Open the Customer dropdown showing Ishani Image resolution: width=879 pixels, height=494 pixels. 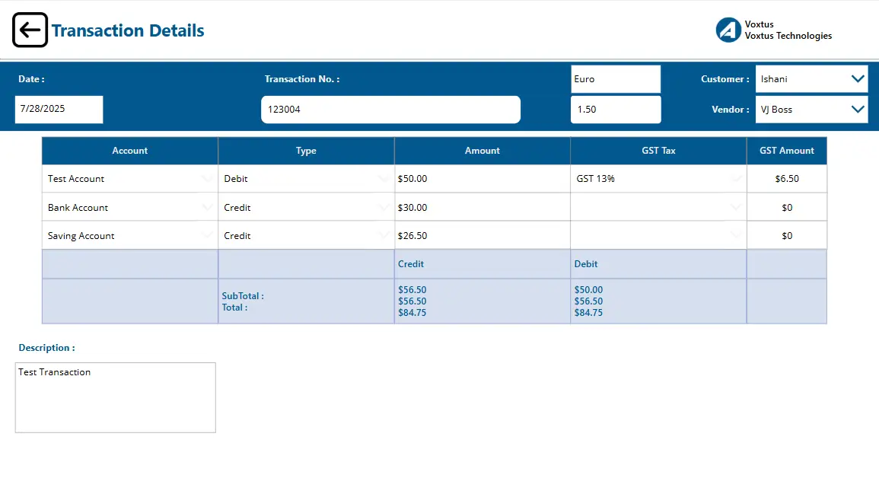click(811, 79)
